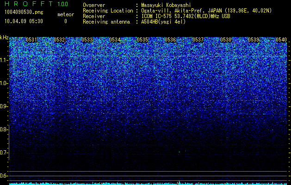
Task: Click the 0.8 kHz axis label
Action: [4, 129]
